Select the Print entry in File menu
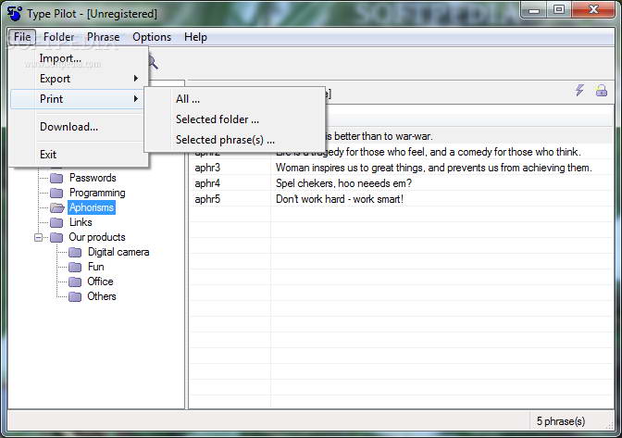Viewport: 622px width, 438px height. (77, 99)
